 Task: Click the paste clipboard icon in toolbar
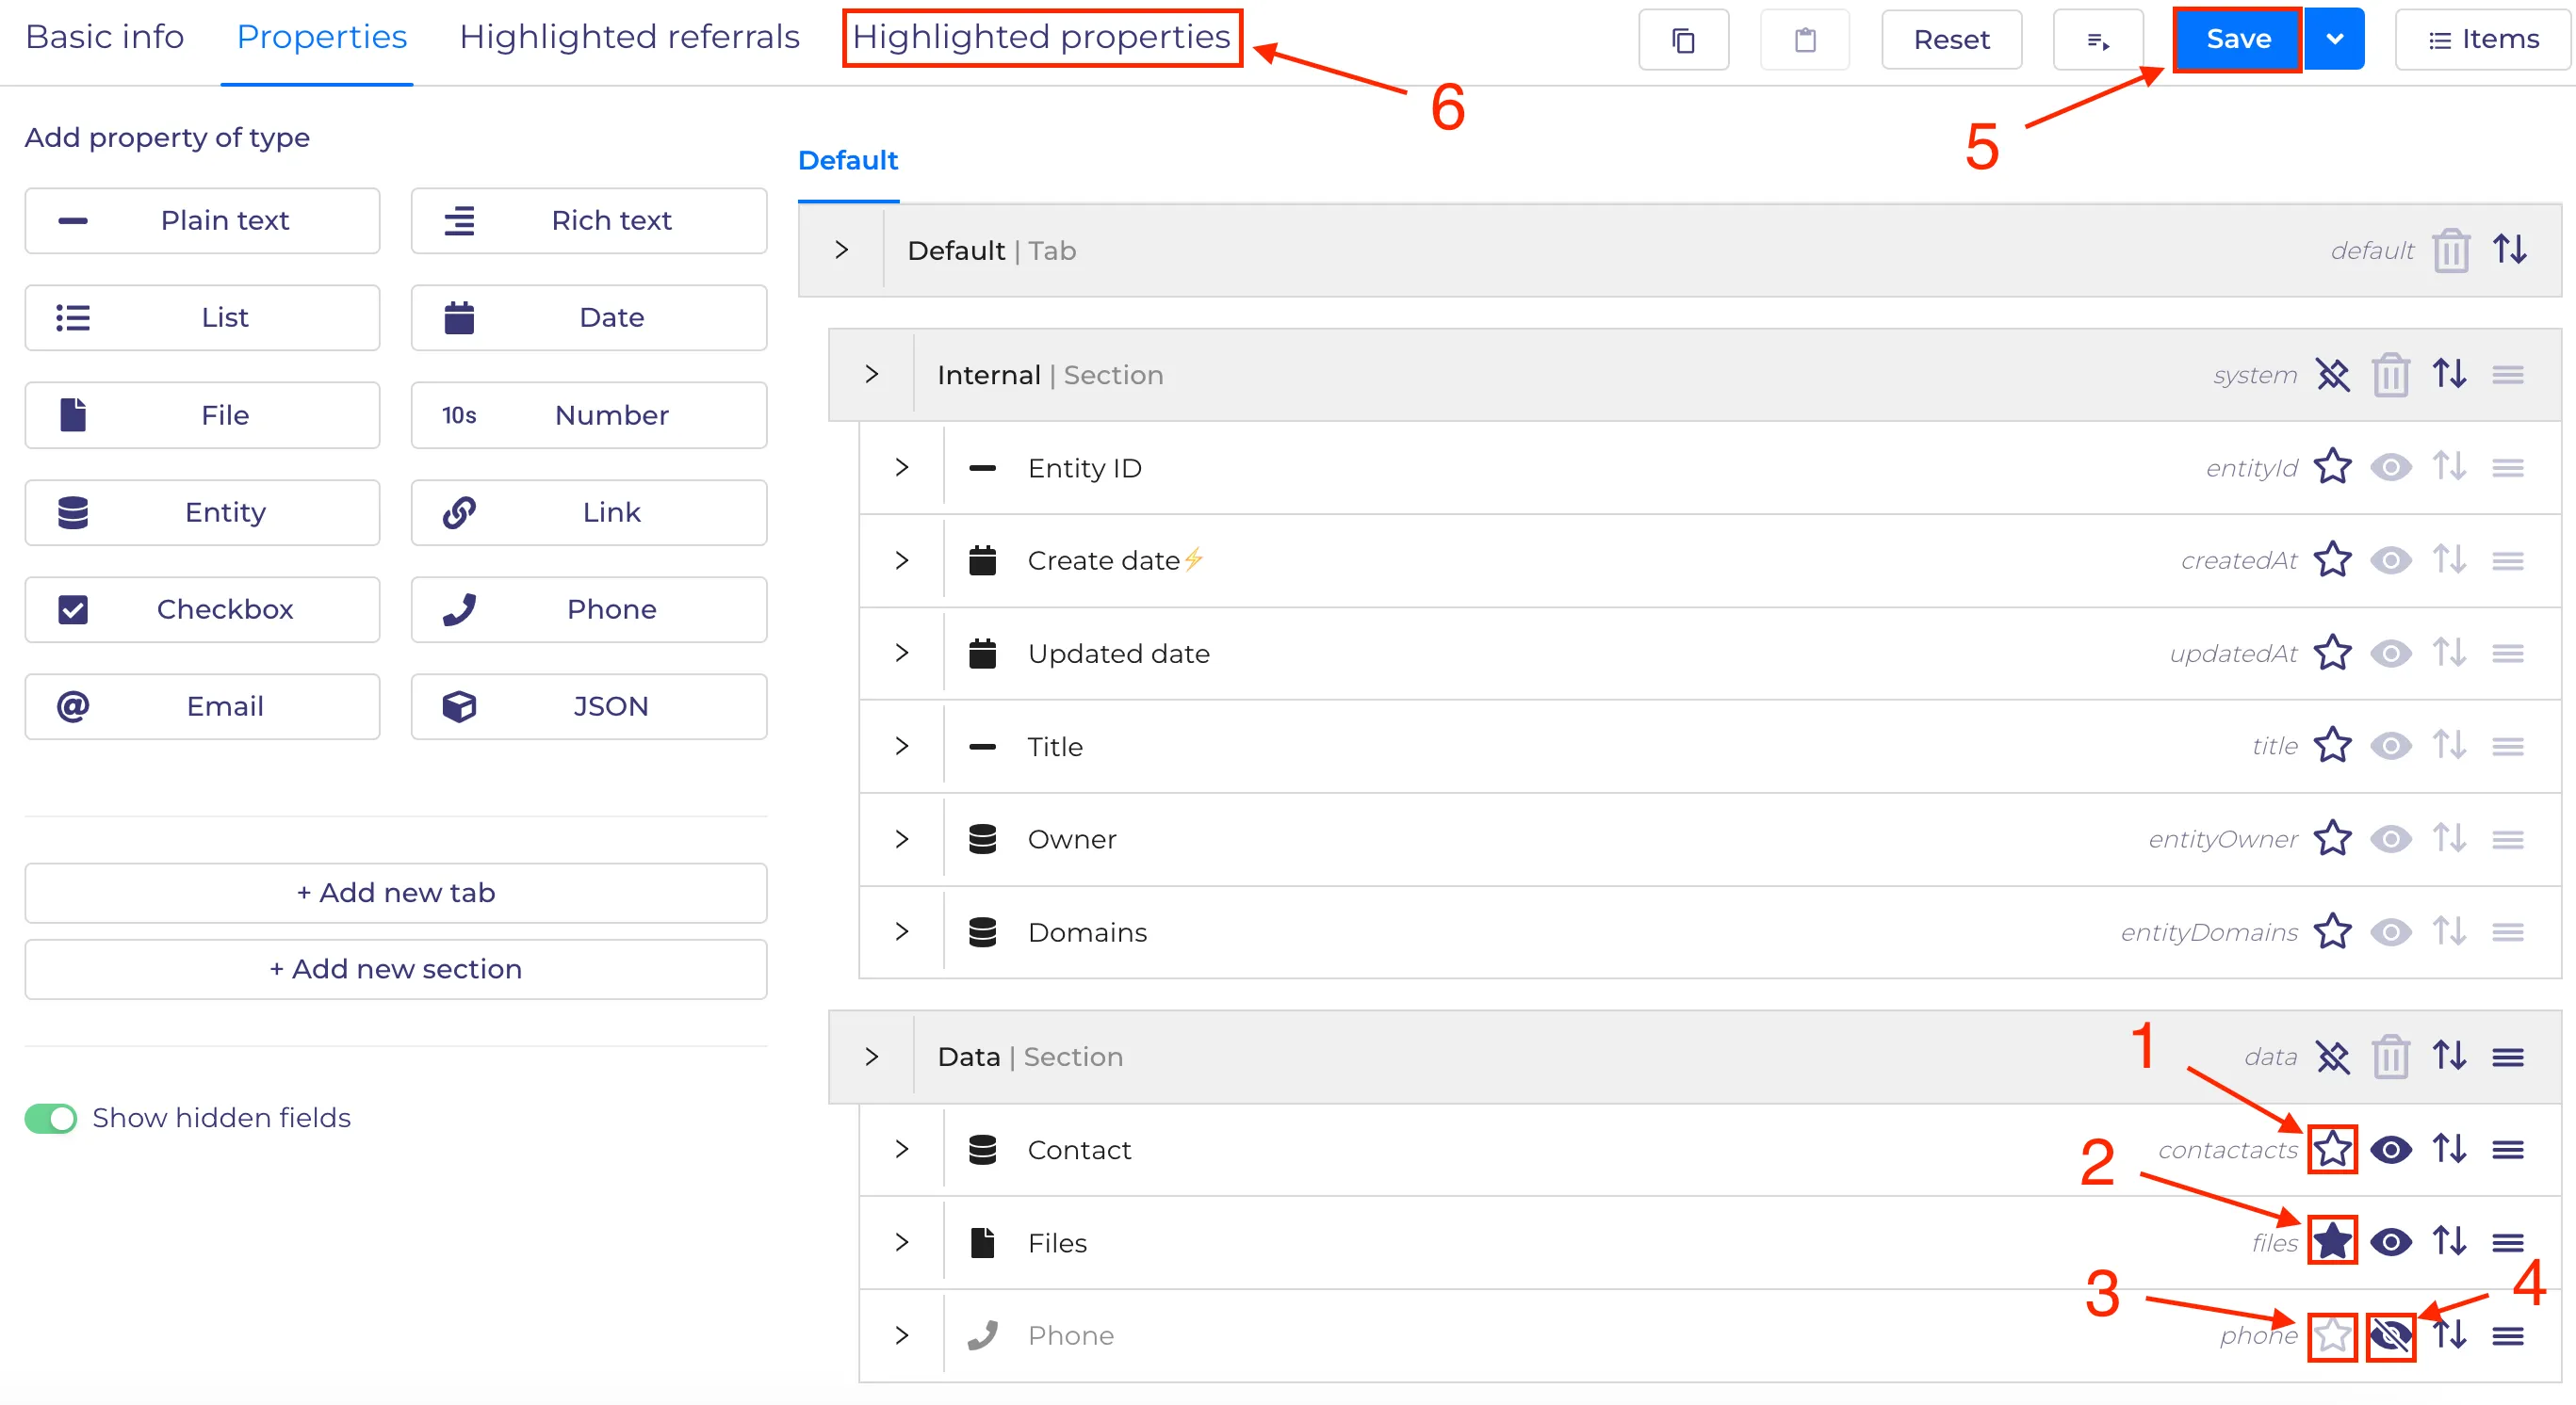tap(1805, 40)
